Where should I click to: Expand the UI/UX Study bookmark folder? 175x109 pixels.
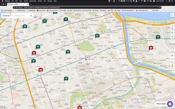87,10
